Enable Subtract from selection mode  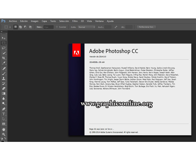pos(25,27)
